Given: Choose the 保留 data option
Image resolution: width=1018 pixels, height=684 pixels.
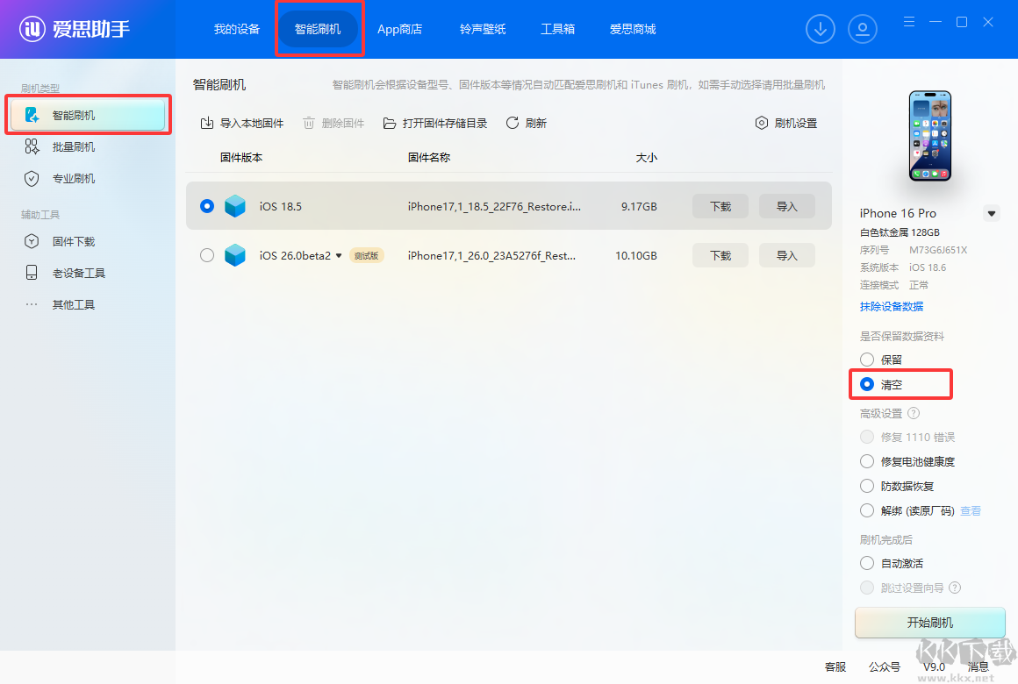Looking at the screenshot, I should tap(867, 360).
